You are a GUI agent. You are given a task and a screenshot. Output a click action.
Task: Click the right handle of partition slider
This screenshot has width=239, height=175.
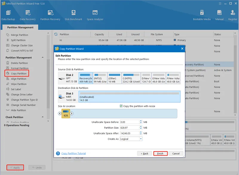point(72,113)
